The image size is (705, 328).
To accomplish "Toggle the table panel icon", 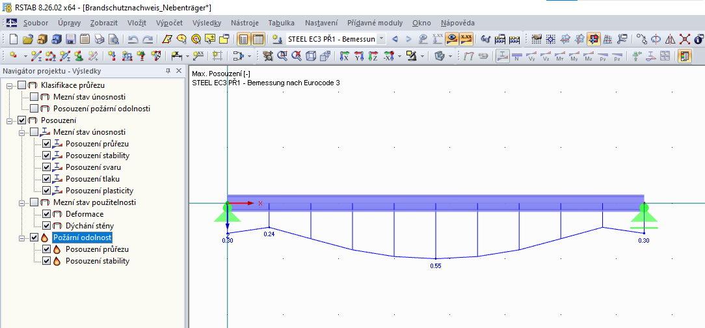I will pyautogui.click(x=258, y=39).
